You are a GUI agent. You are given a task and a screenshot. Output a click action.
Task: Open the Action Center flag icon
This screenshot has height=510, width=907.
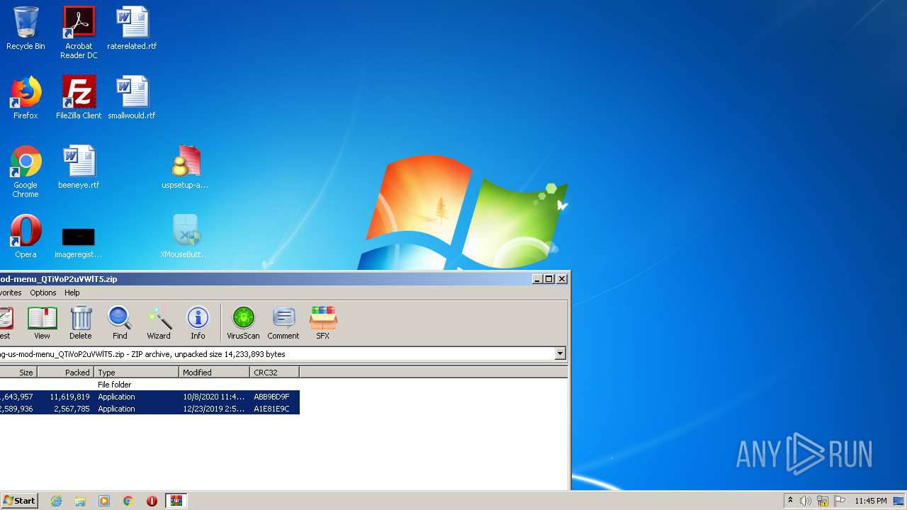tap(839, 501)
